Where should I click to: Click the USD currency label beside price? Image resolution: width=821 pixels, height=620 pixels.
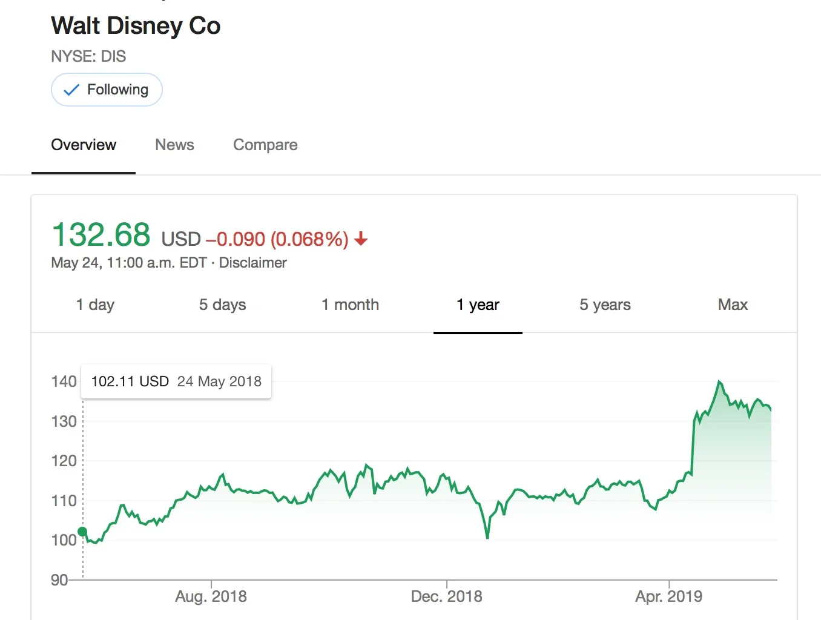coord(181,239)
